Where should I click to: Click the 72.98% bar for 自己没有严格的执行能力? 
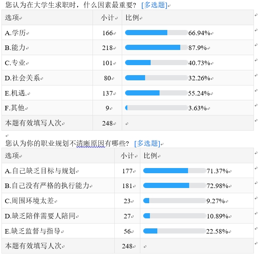(174, 186)
